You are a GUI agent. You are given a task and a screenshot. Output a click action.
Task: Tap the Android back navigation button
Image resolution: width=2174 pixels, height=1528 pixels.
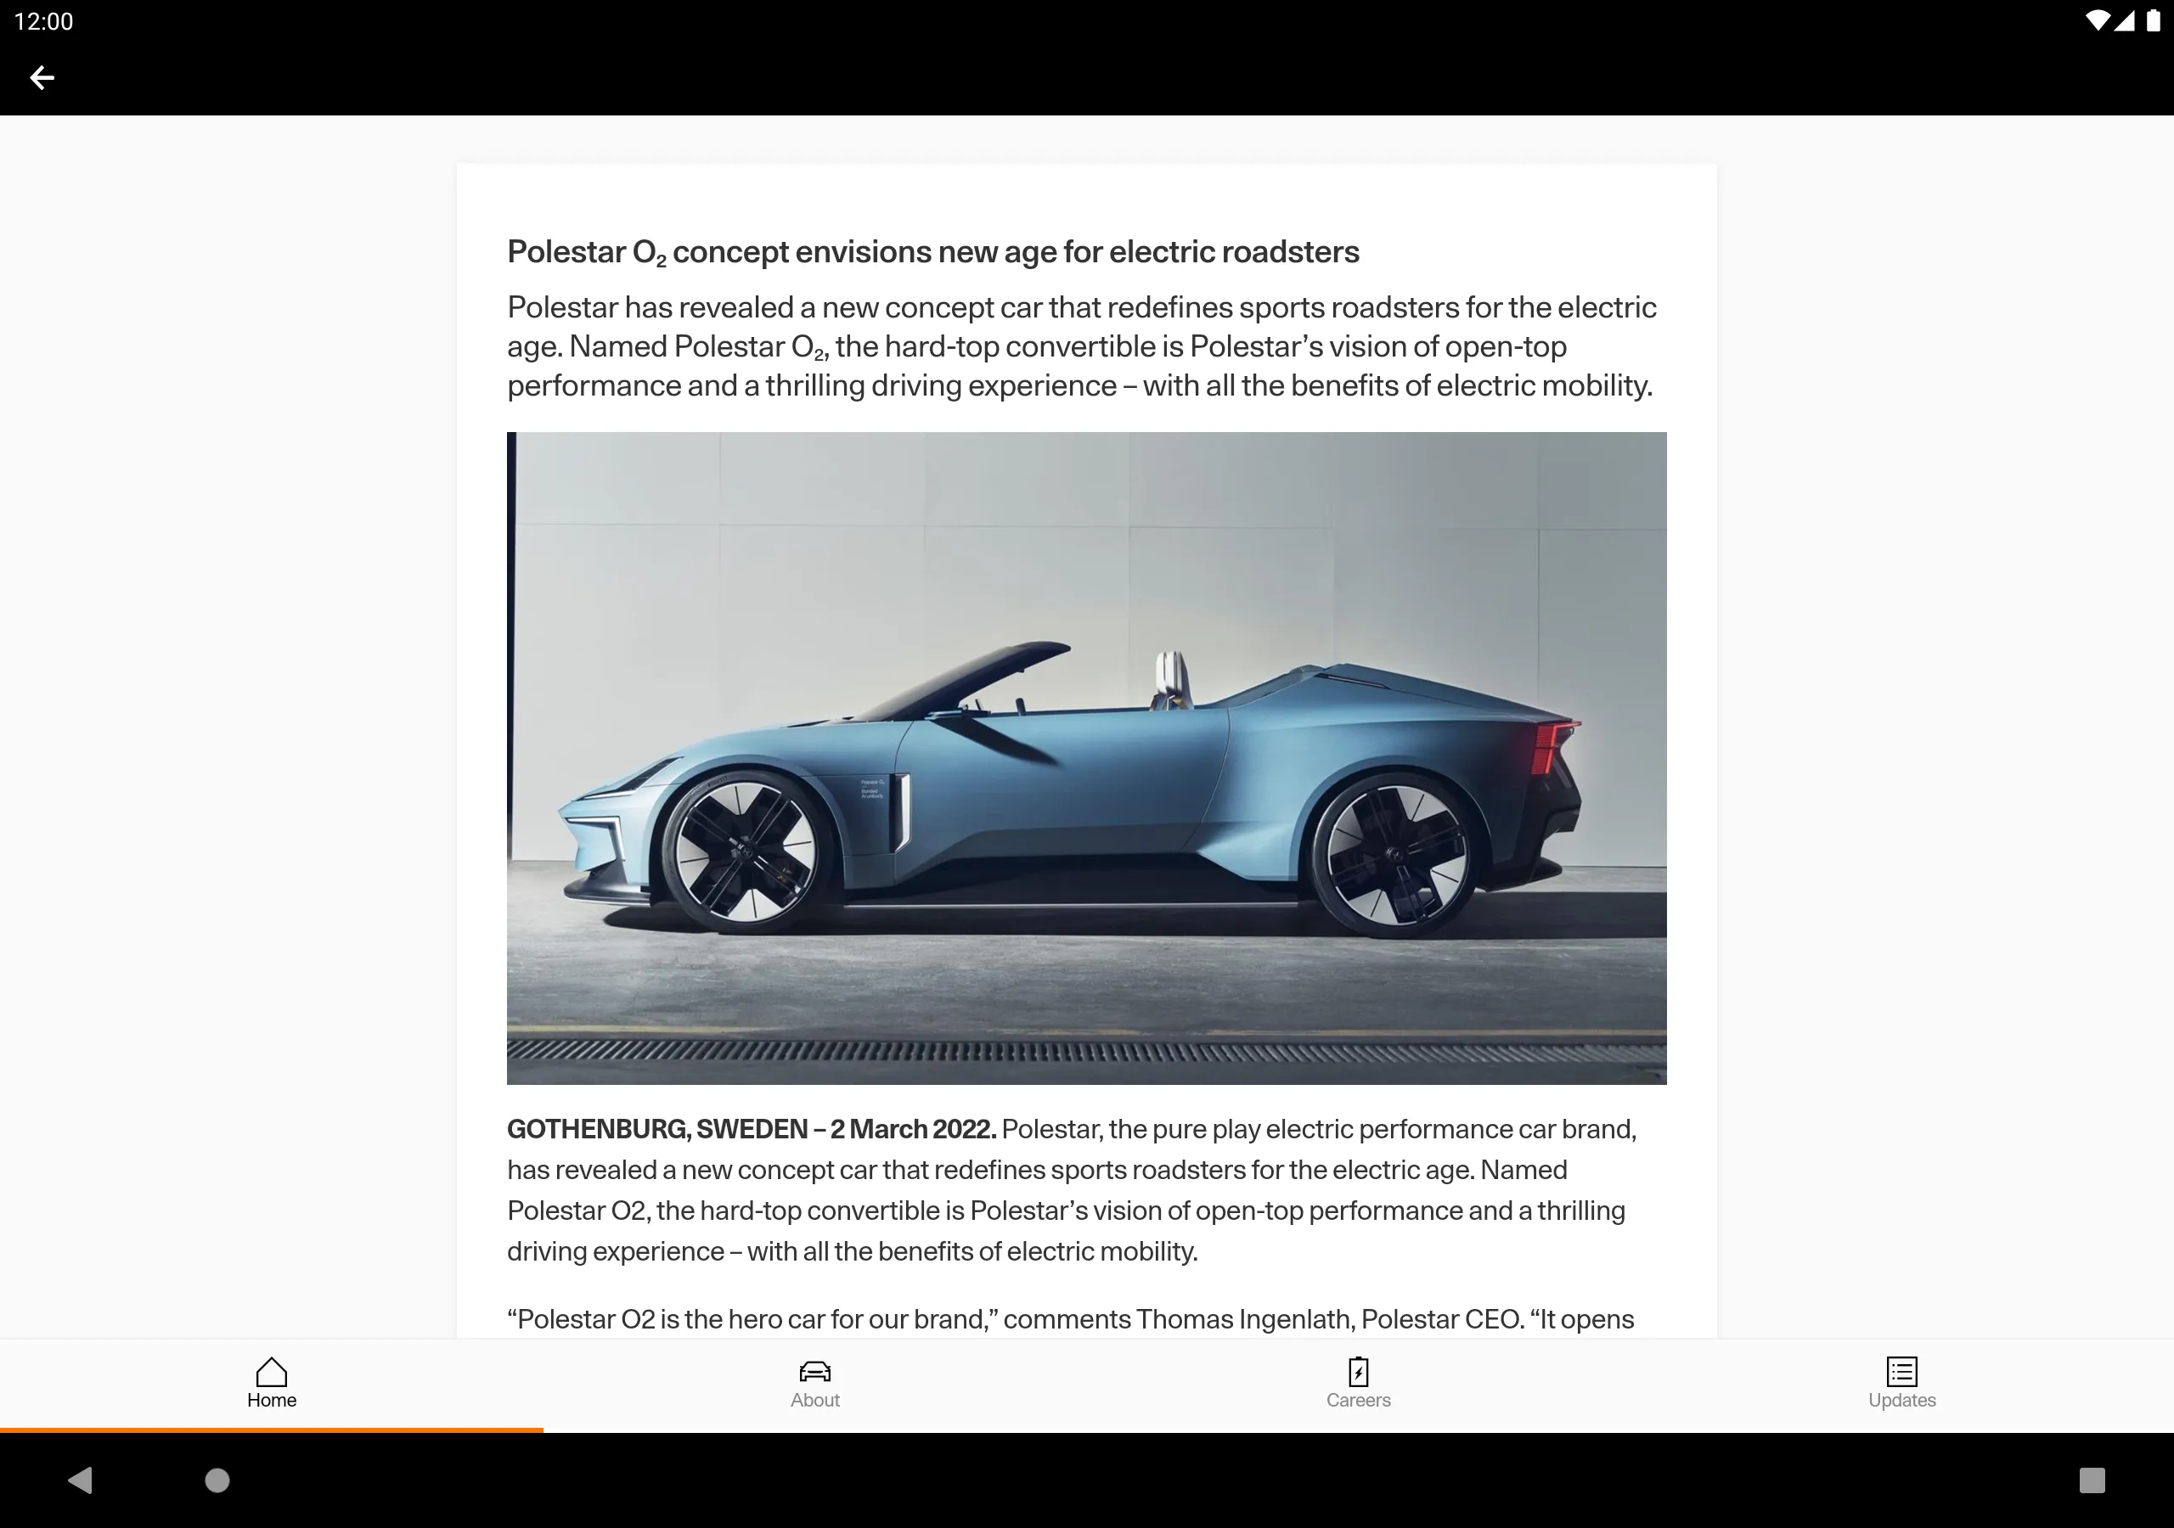point(81,1480)
